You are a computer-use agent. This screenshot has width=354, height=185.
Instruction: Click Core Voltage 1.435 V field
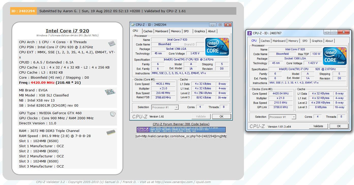tap(195, 54)
